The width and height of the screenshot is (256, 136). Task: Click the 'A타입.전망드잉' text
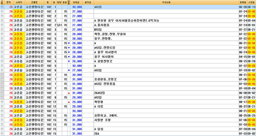(x=105, y=48)
